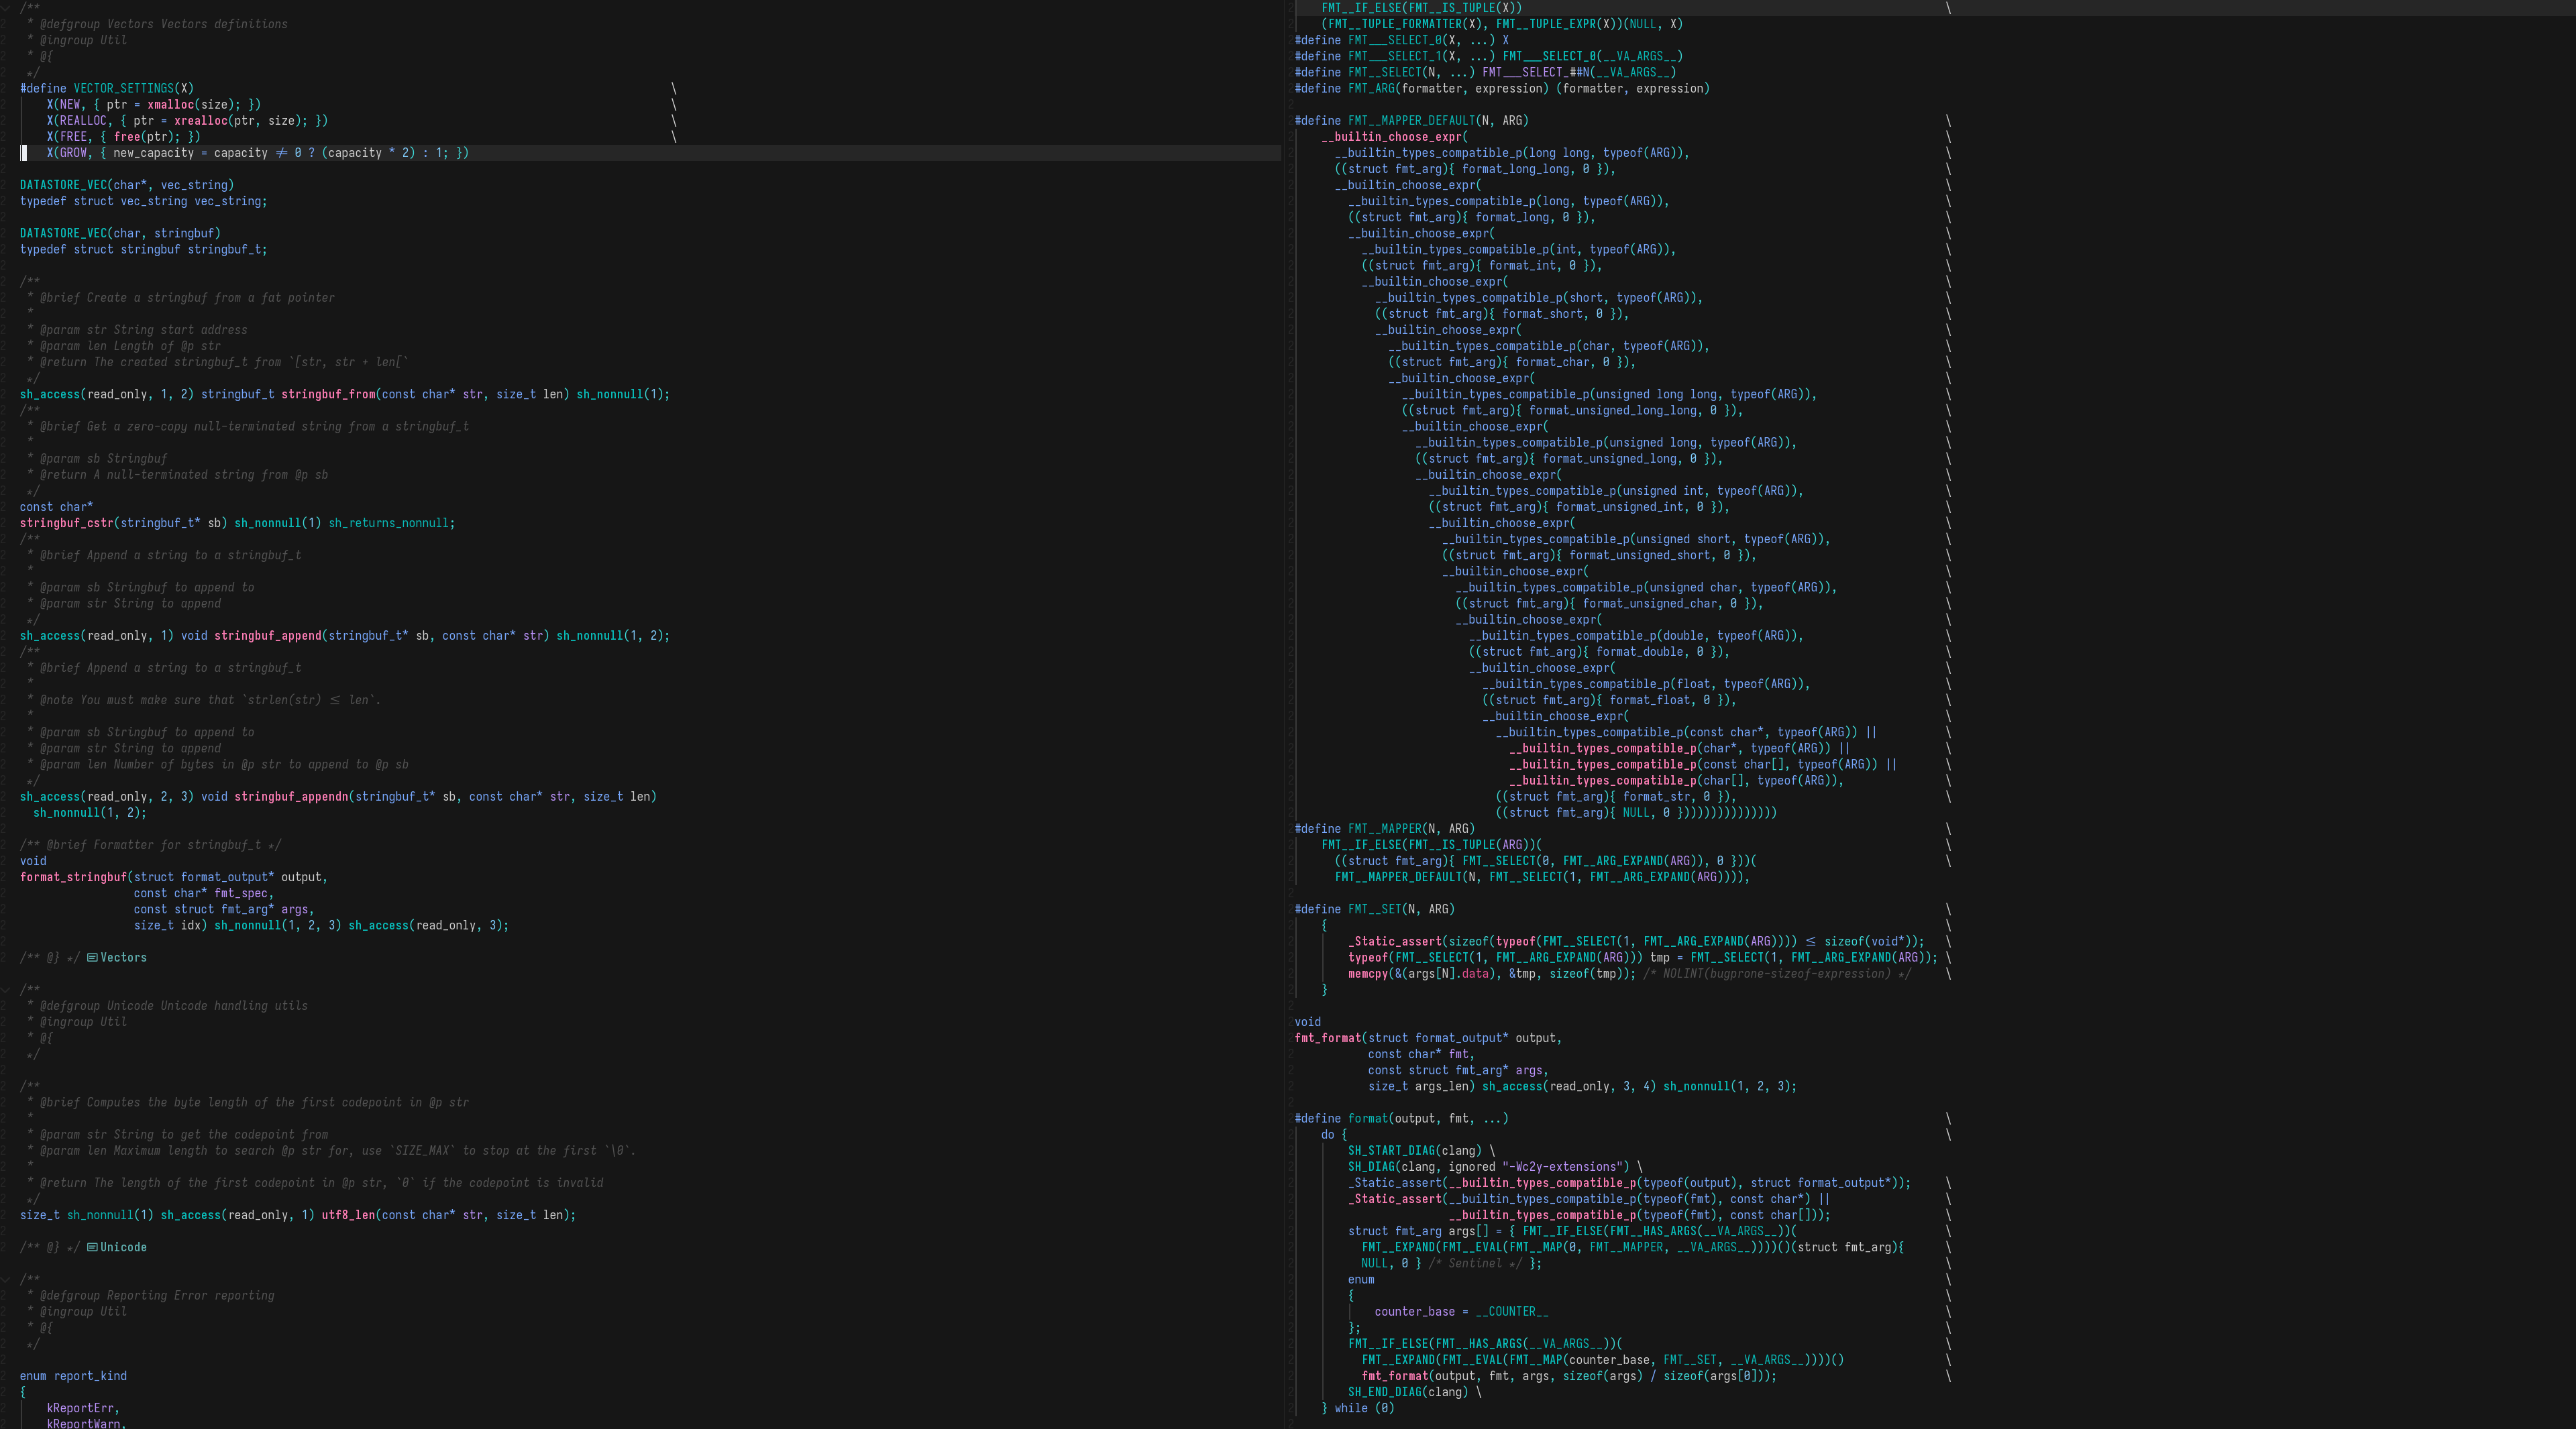Screen dimensions: 2576x1429
Task: Click format_long_long in right pane
Action: click(1515, 169)
